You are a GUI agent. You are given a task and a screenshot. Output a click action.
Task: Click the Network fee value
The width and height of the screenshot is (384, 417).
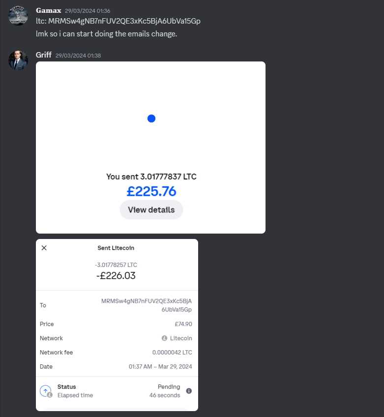click(172, 353)
